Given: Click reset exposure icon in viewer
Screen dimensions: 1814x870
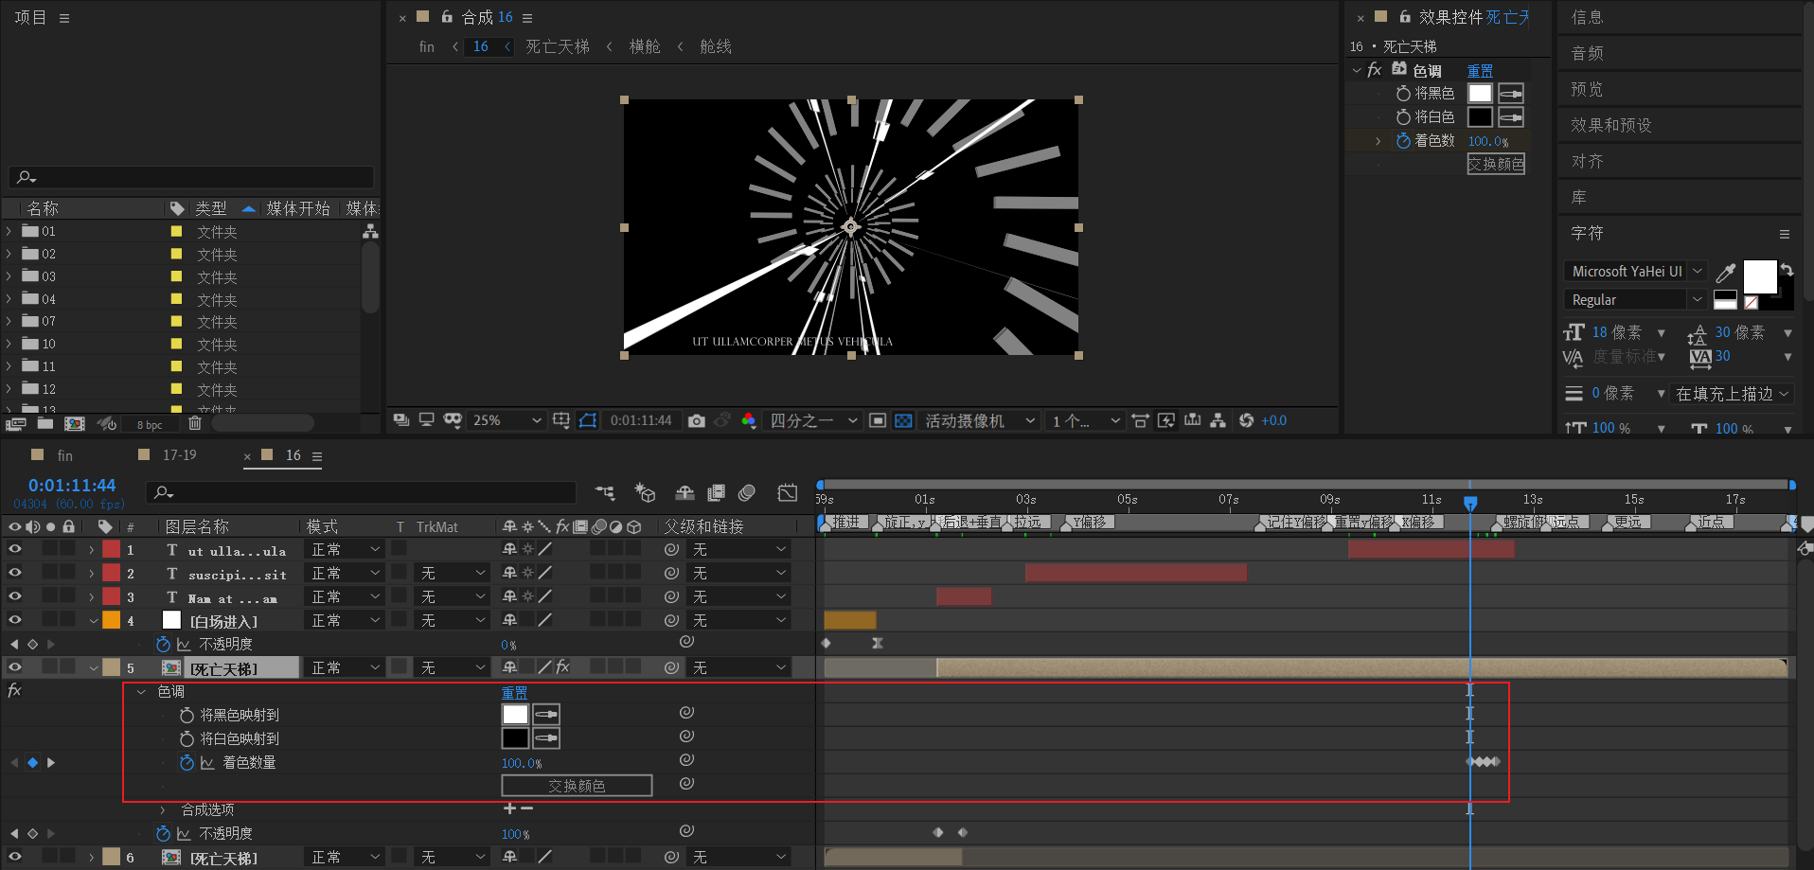Looking at the screenshot, I should click(x=1246, y=420).
